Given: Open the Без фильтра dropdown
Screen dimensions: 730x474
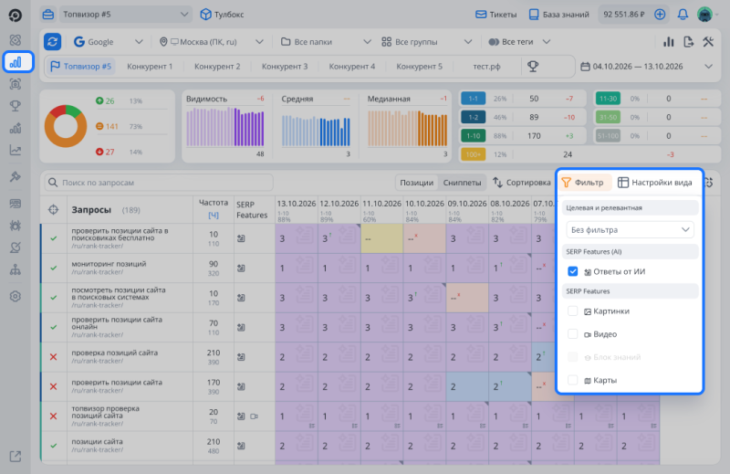Looking at the screenshot, I should (x=630, y=230).
